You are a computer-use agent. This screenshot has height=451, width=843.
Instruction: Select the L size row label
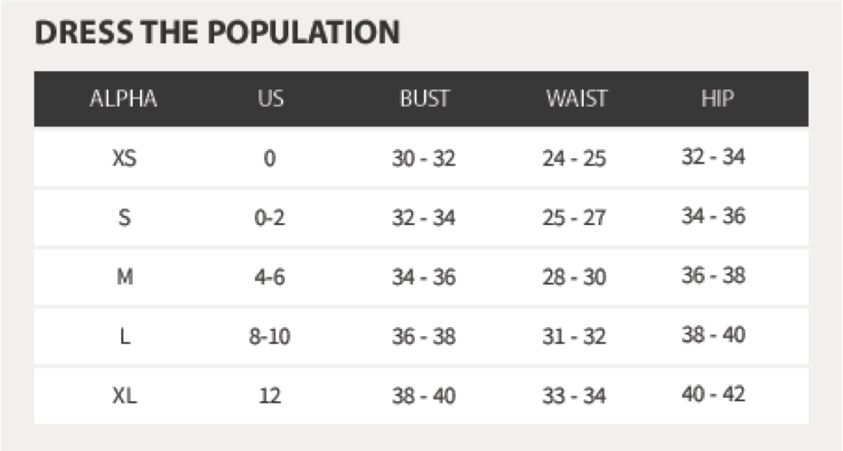[x=124, y=336]
